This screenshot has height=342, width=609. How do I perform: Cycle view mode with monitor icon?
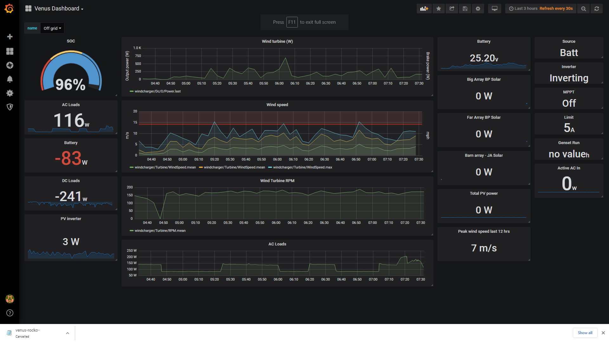click(494, 9)
